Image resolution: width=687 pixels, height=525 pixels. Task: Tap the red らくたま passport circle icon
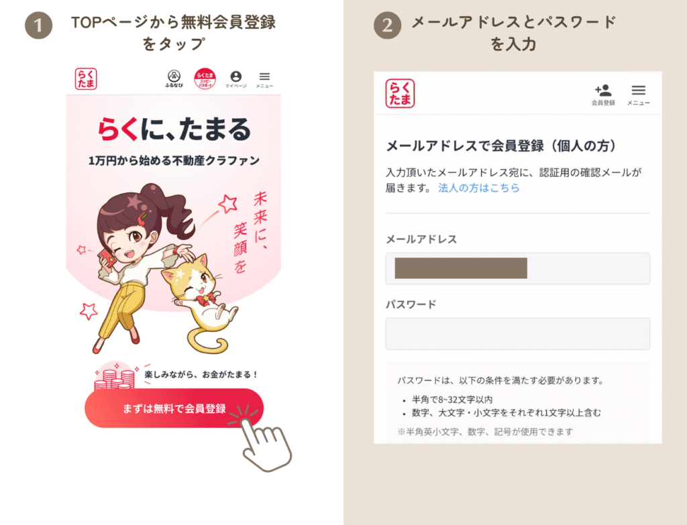click(x=205, y=79)
